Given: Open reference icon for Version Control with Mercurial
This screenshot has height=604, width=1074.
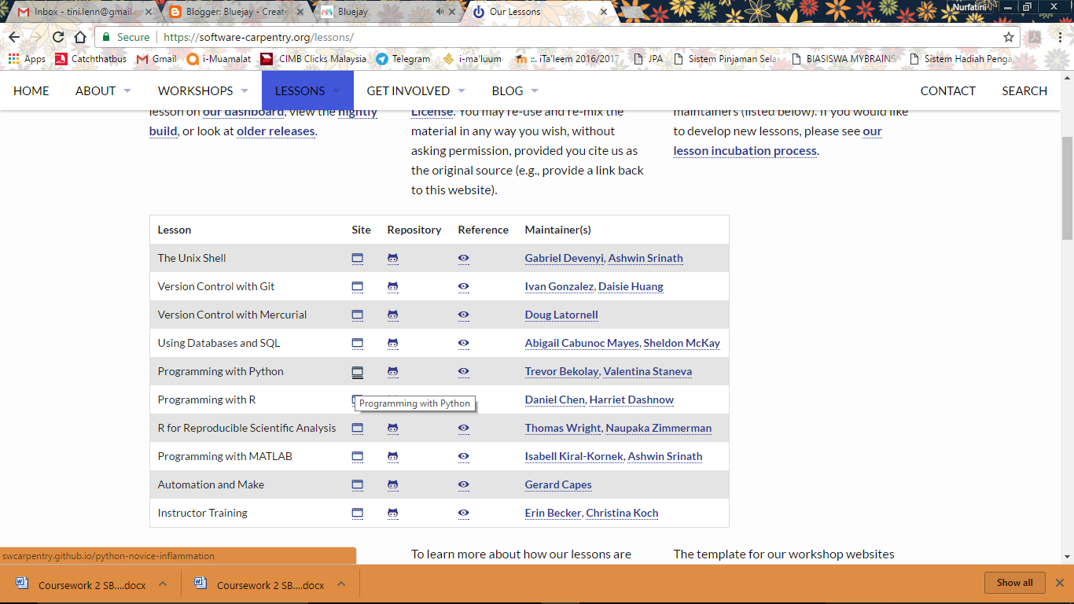Looking at the screenshot, I should coord(463,315).
